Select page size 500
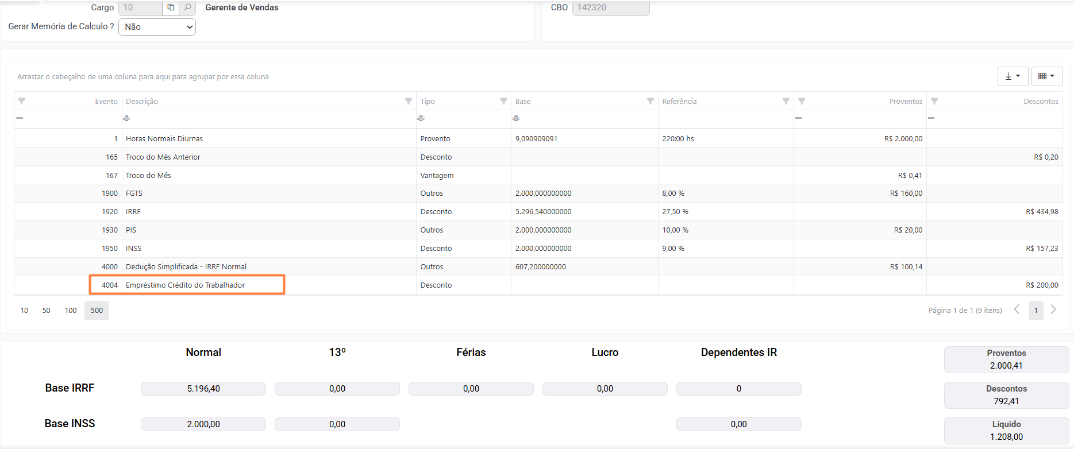 97,311
